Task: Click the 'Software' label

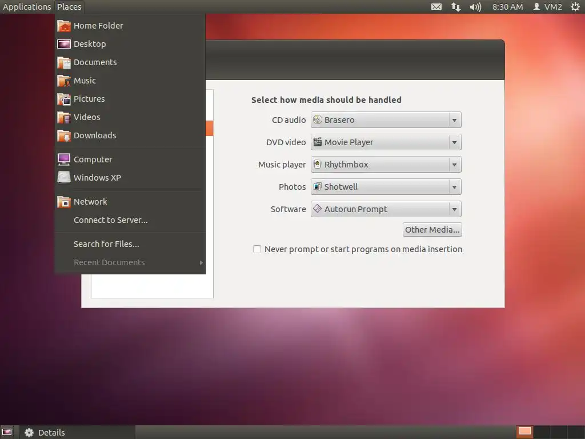Action: (288, 209)
